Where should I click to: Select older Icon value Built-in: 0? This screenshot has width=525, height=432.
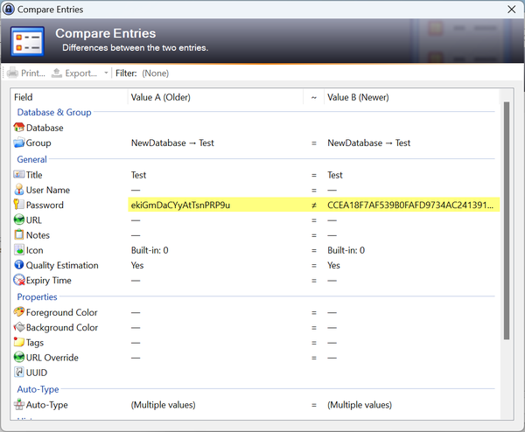pos(150,250)
